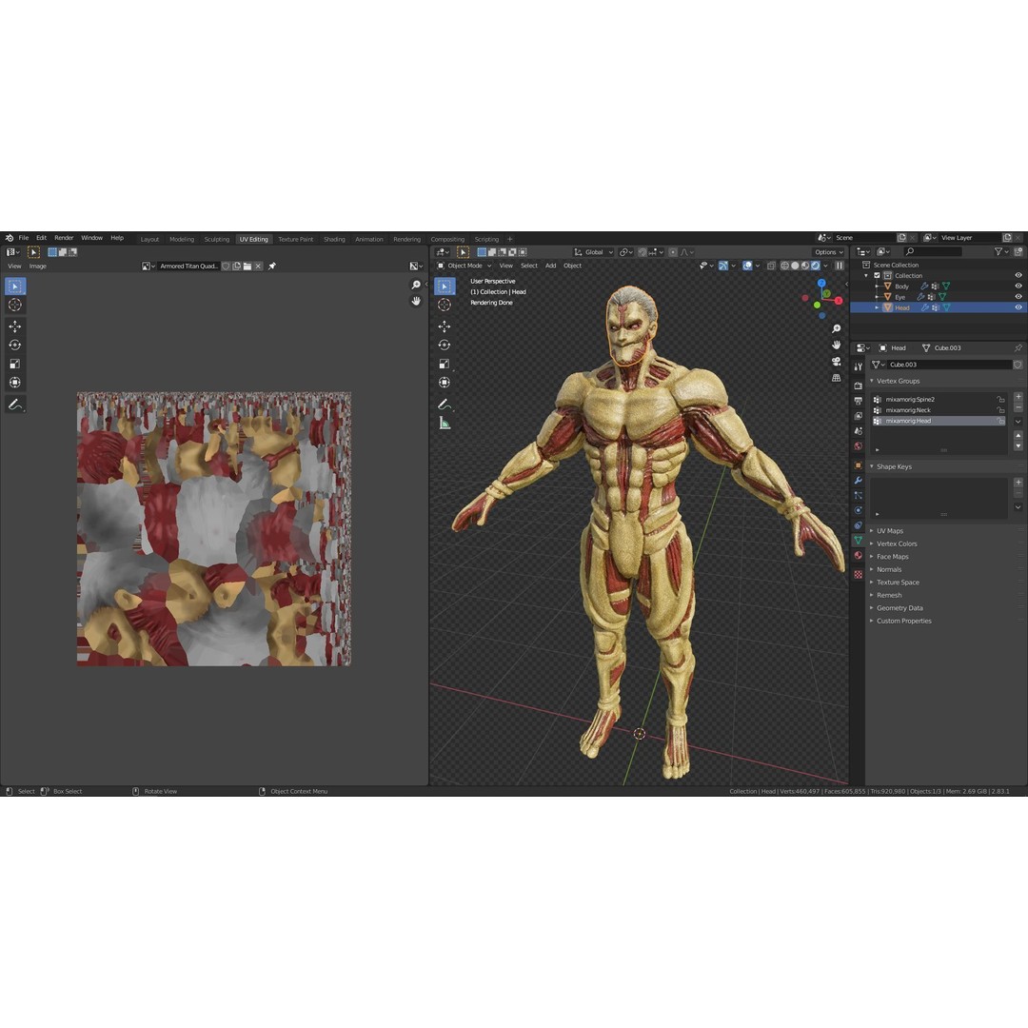Select the mixamorig:Neck vertex group
The image size is (1028, 1028).
pyautogui.click(x=939, y=409)
